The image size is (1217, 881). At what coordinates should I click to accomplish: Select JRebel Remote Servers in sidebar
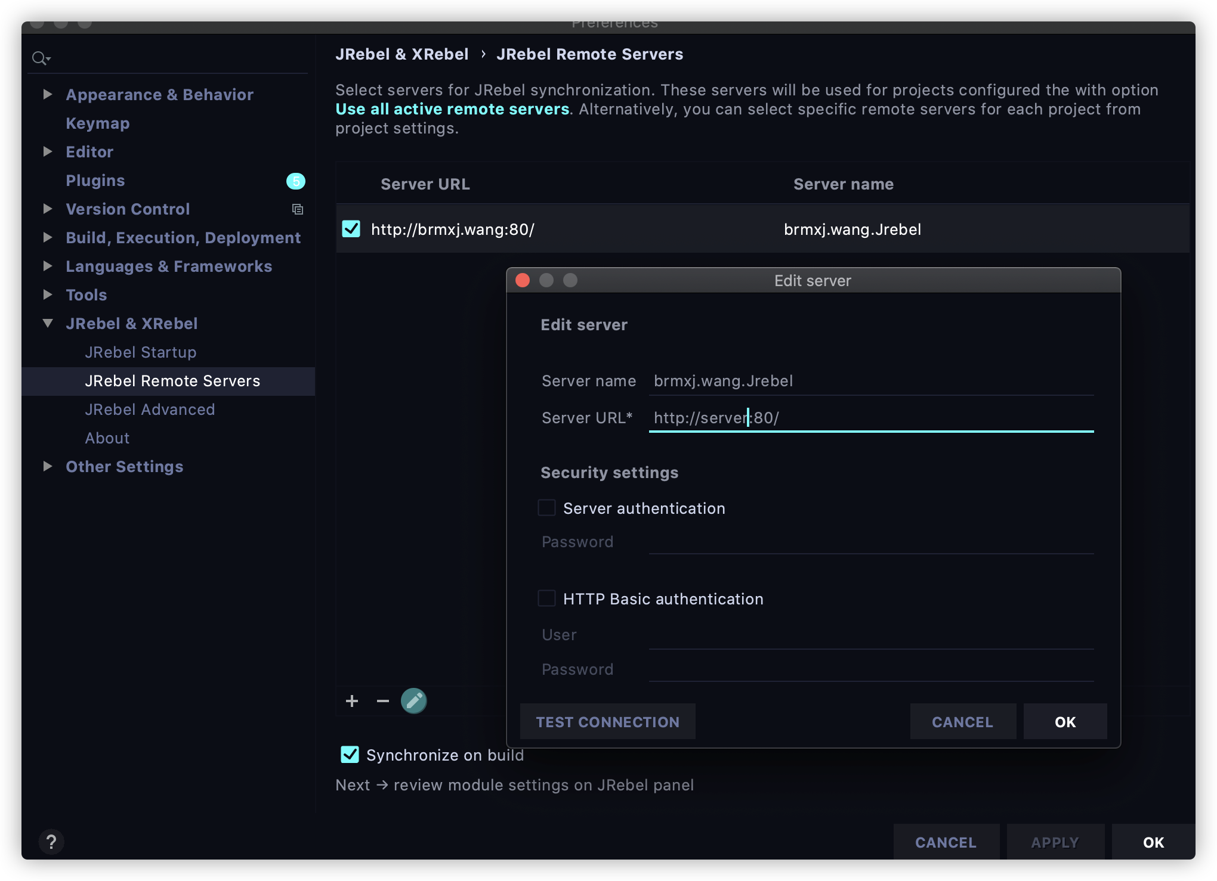[x=168, y=381]
